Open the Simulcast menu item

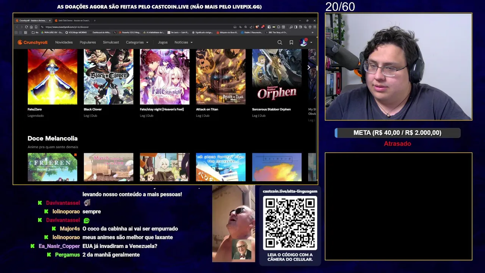coord(111,42)
